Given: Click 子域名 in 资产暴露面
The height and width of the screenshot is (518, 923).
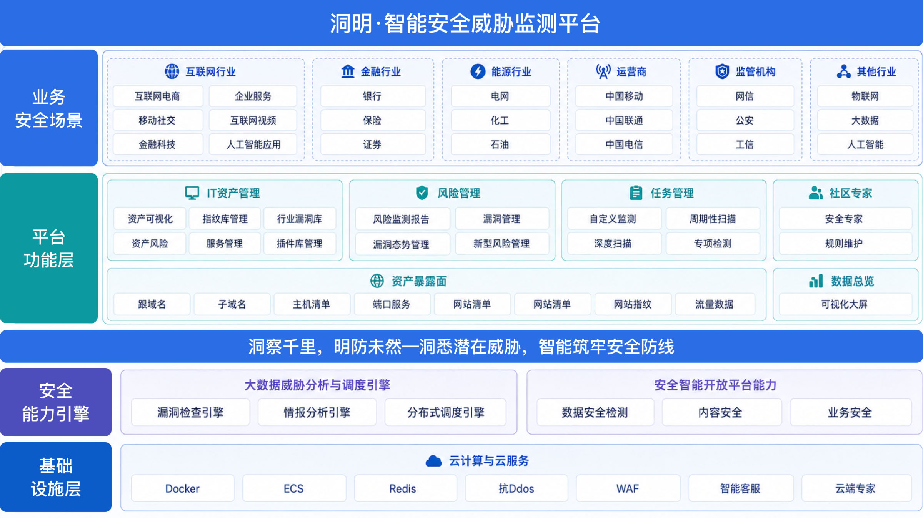Looking at the screenshot, I should [x=232, y=304].
